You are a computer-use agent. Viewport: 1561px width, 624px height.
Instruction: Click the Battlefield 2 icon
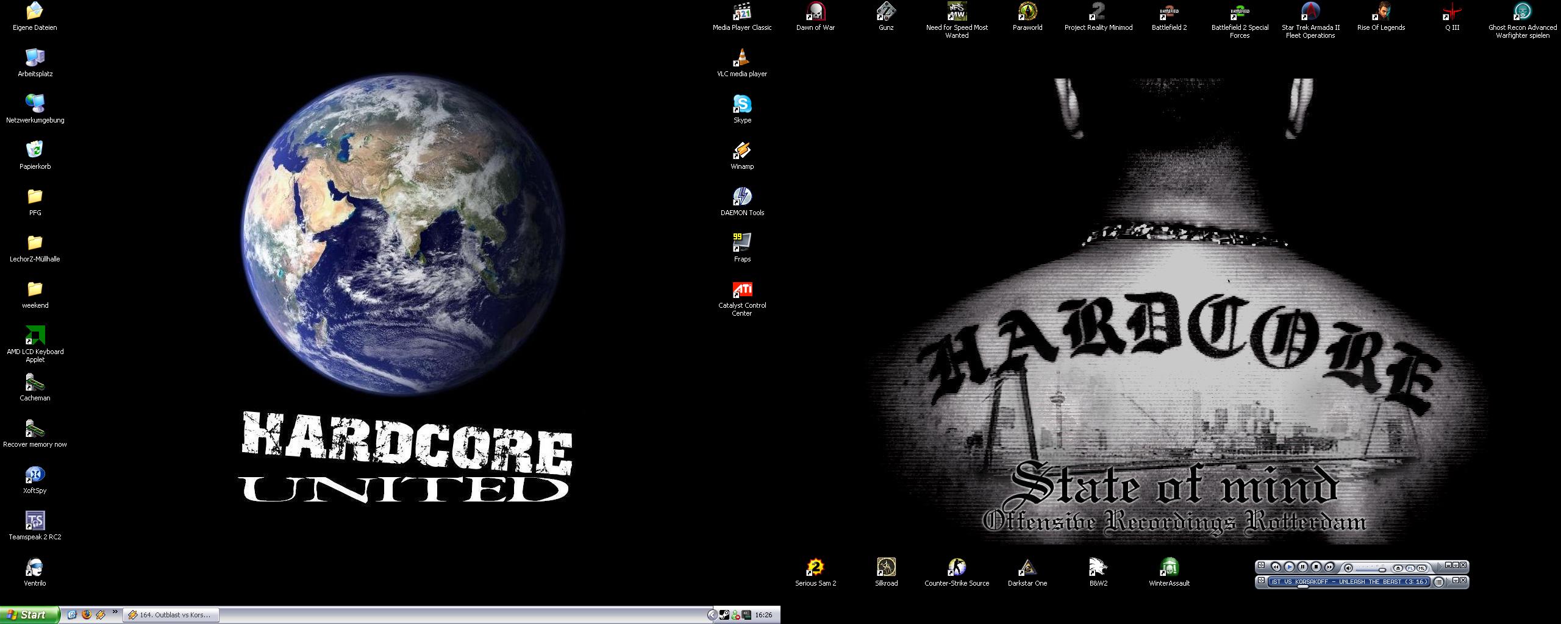coord(1169,16)
